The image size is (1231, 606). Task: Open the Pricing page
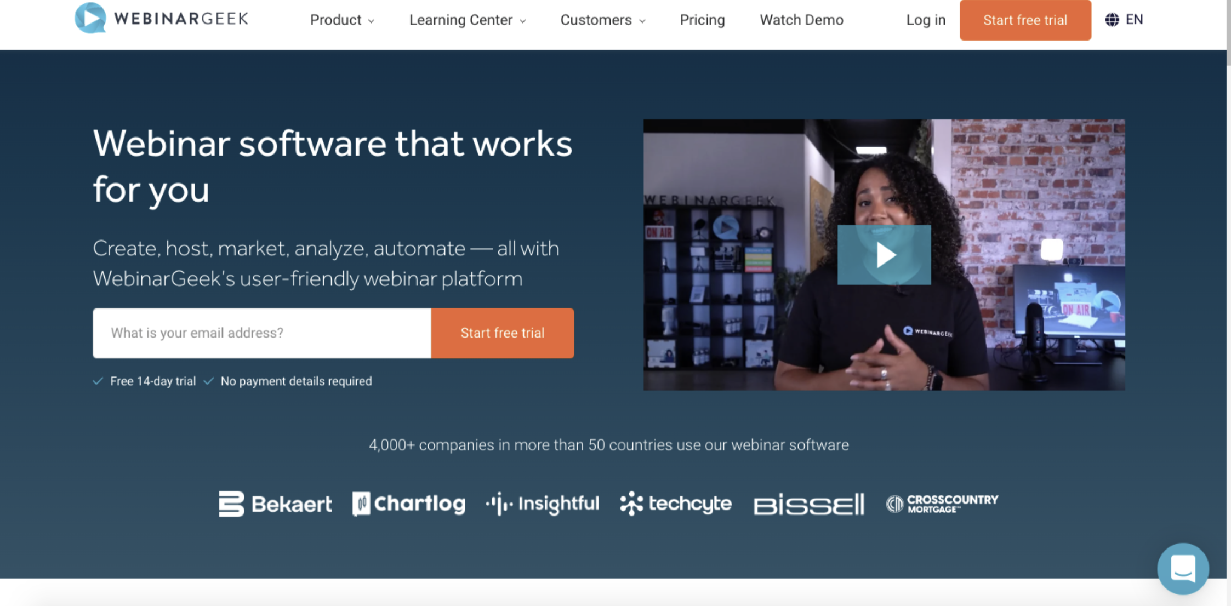[x=702, y=20]
